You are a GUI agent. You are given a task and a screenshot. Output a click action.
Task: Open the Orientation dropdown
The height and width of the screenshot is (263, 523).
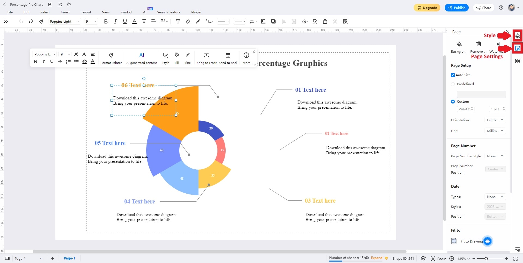495,120
